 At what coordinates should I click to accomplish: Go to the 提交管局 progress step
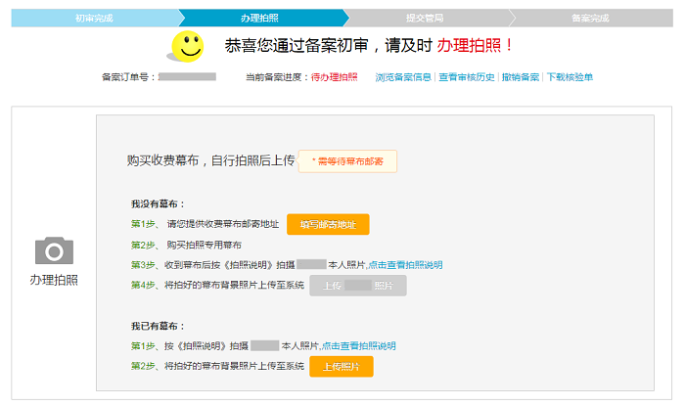tap(424, 18)
